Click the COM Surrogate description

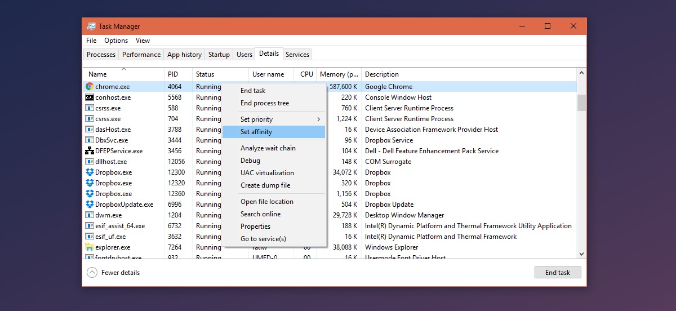coord(388,162)
